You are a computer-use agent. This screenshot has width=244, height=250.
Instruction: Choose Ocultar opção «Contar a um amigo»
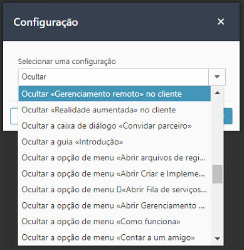point(115,237)
